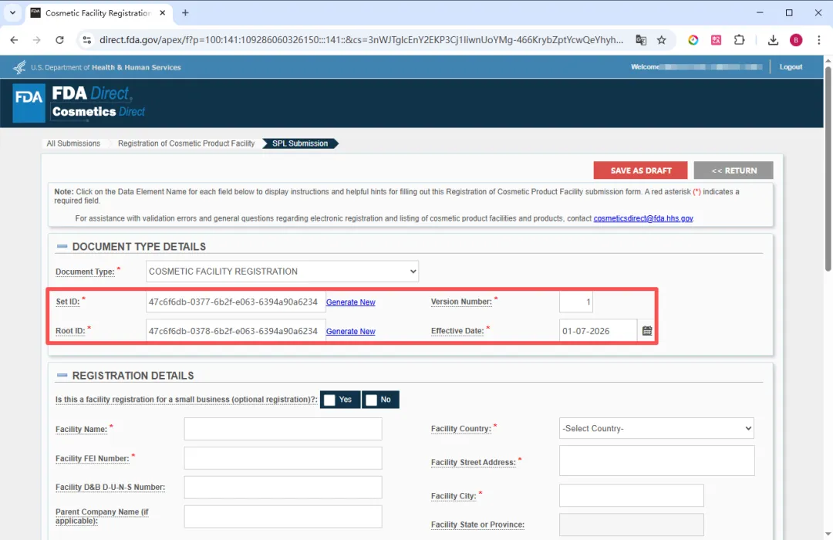Click the FDA logo
Image resolution: width=833 pixels, height=540 pixels.
coord(29,103)
